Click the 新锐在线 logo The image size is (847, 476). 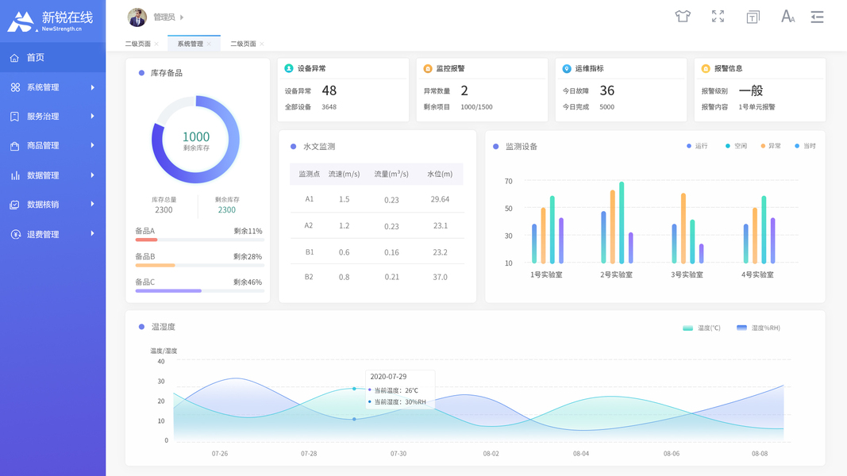50,21
